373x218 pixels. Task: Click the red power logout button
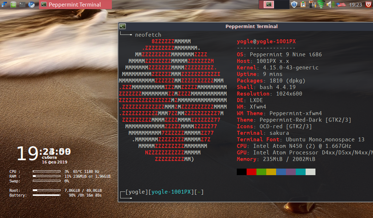pos(368,4)
